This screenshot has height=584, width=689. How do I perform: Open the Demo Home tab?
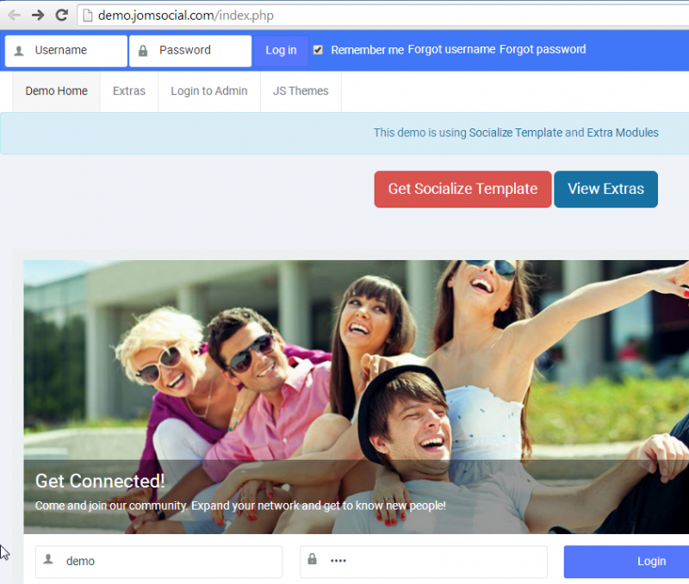56,91
